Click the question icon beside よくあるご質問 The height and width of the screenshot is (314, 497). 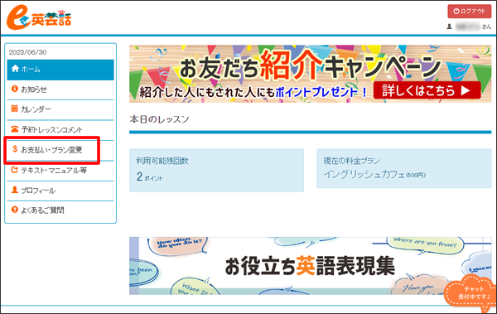tap(15, 210)
